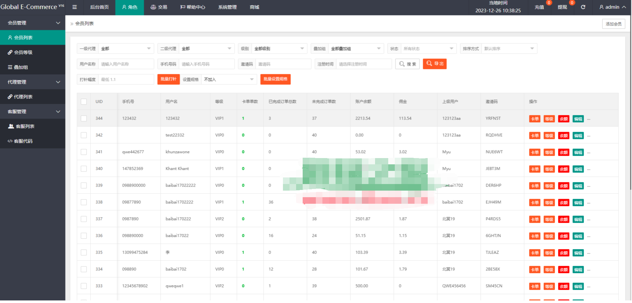Open the 一级代理 dropdown
This screenshot has height=303, width=632.
click(126, 49)
